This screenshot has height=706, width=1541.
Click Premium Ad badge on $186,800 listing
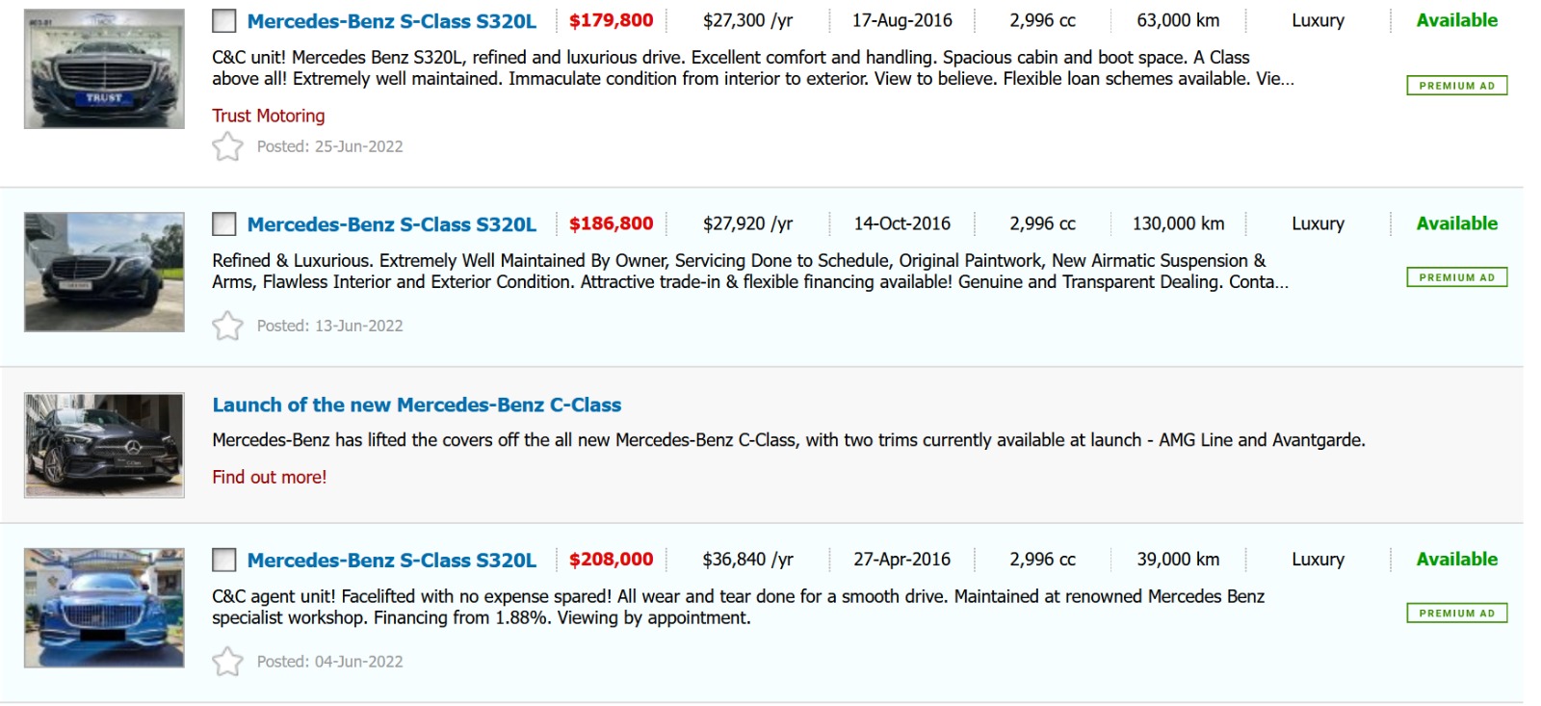1456,277
